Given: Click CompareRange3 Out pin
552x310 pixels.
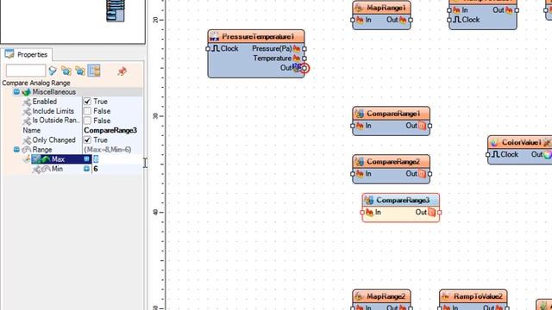Looking at the screenshot, I should 439,213.
